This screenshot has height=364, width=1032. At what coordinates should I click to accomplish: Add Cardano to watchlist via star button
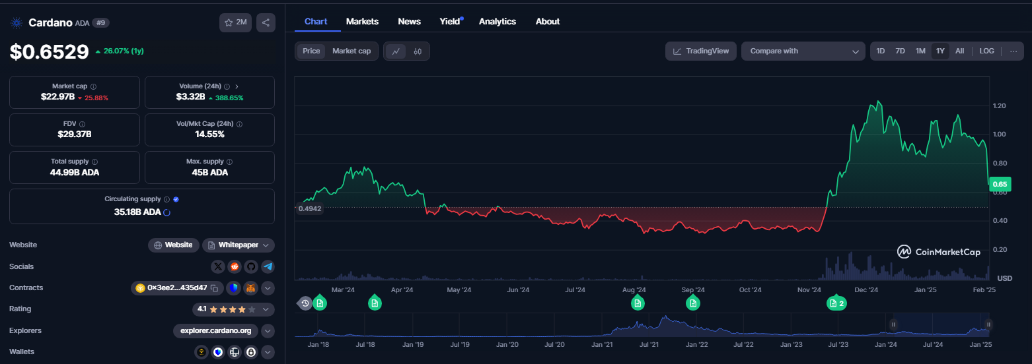click(235, 22)
